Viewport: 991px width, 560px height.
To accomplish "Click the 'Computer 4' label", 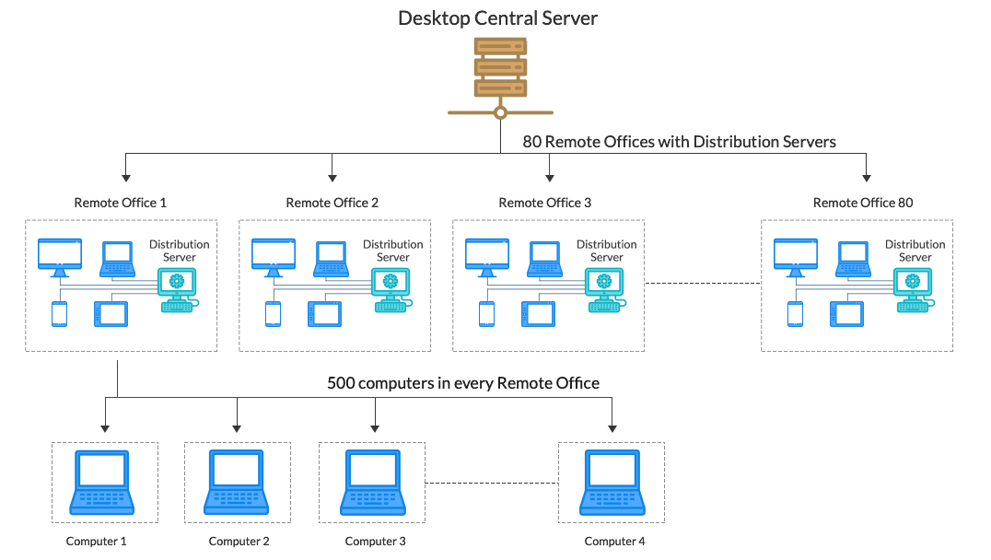I will 614,542.
